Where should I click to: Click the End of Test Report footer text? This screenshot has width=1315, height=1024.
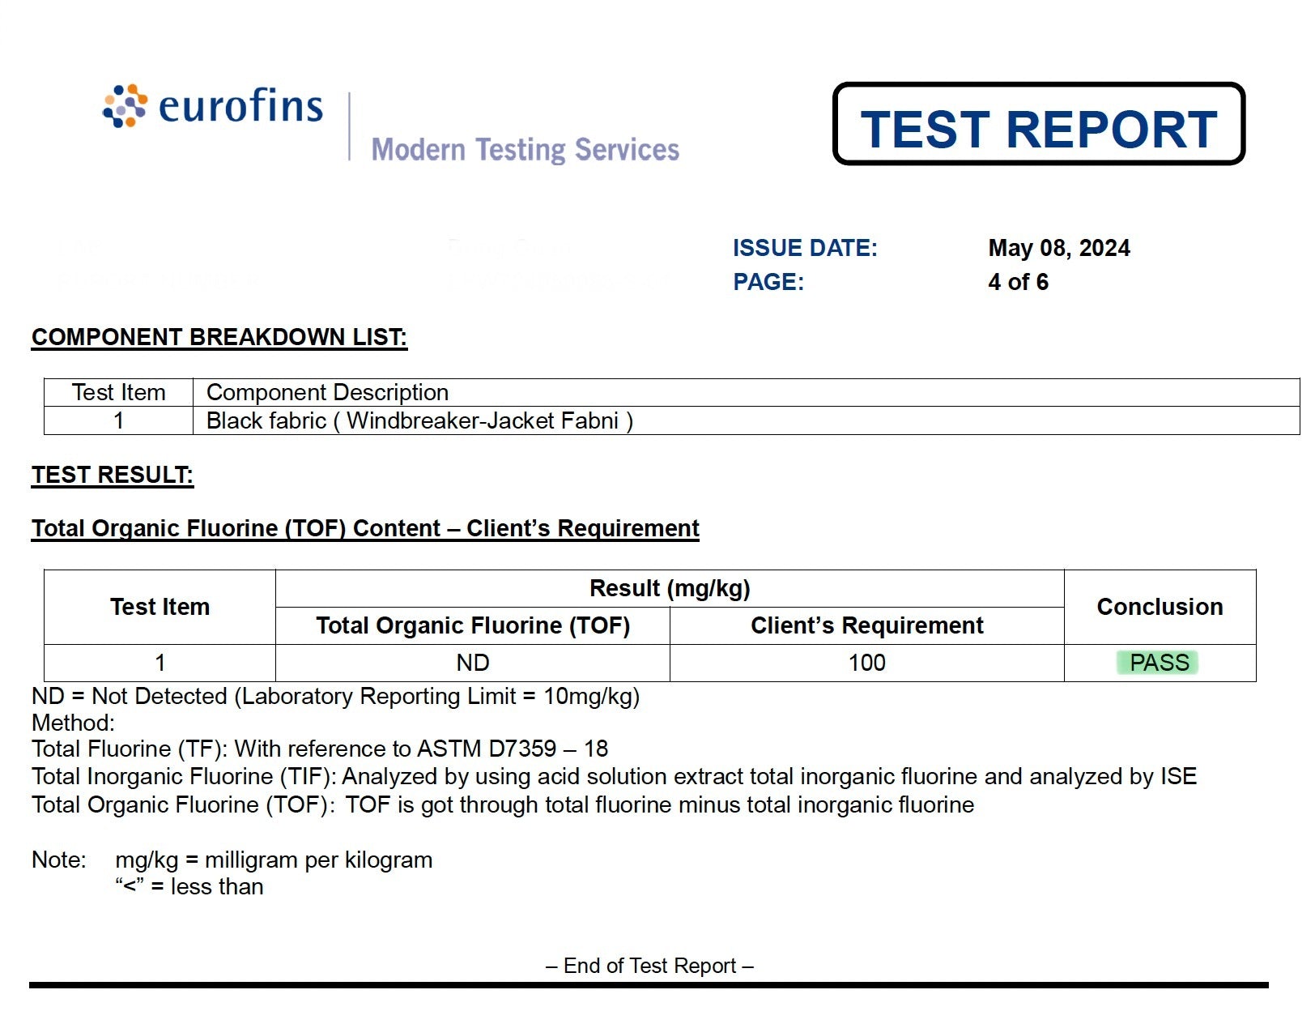(649, 966)
